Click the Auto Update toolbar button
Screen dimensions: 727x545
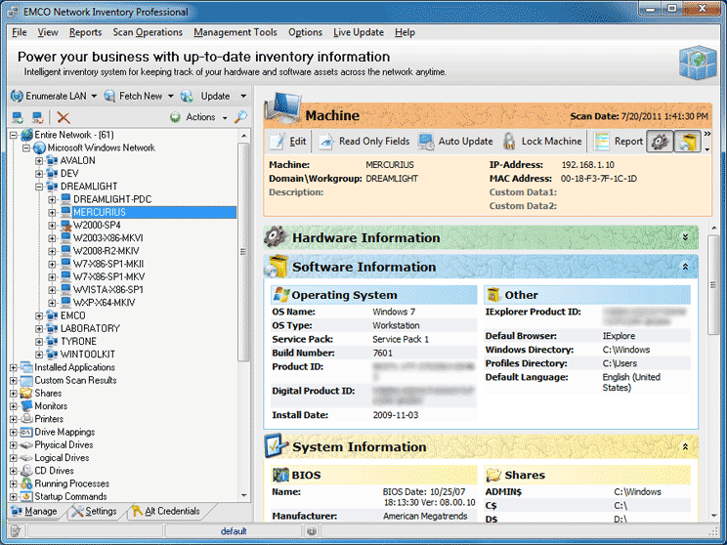click(455, 142)
